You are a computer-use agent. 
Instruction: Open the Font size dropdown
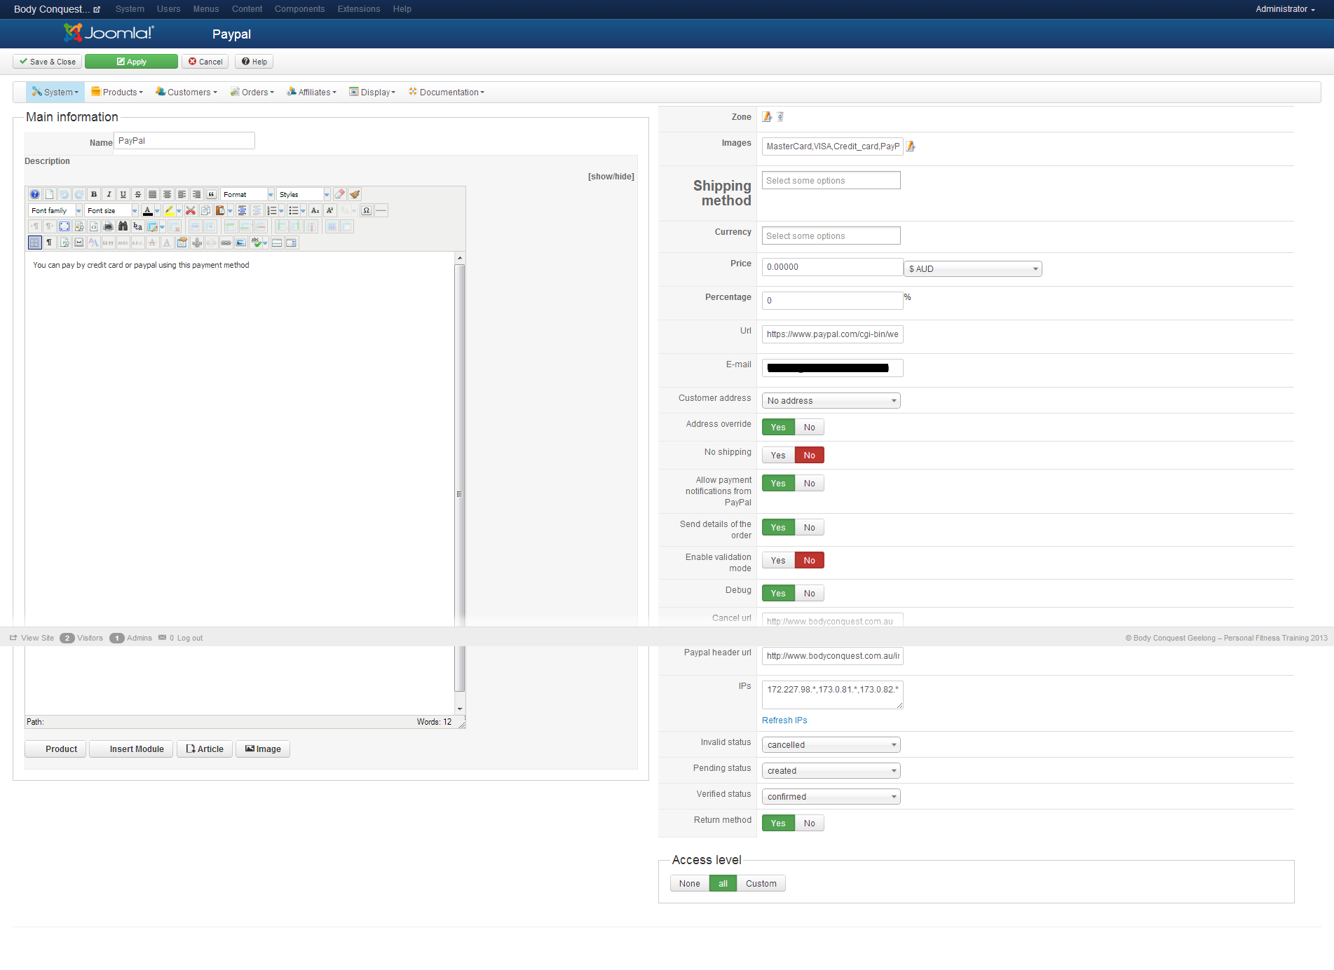coord(111,210)
